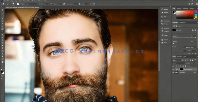Hide the Background layer via its eye icon

[173, 73]
